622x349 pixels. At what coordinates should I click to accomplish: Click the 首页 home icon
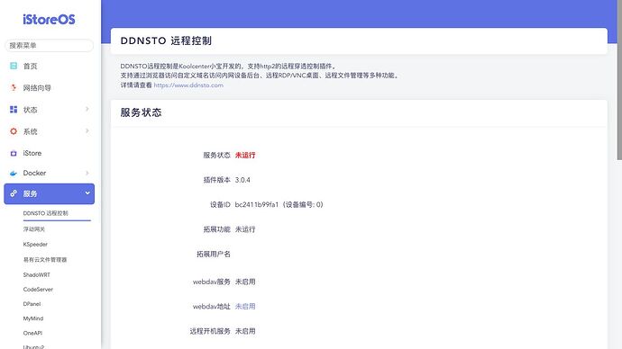click(x=14, y=66)
